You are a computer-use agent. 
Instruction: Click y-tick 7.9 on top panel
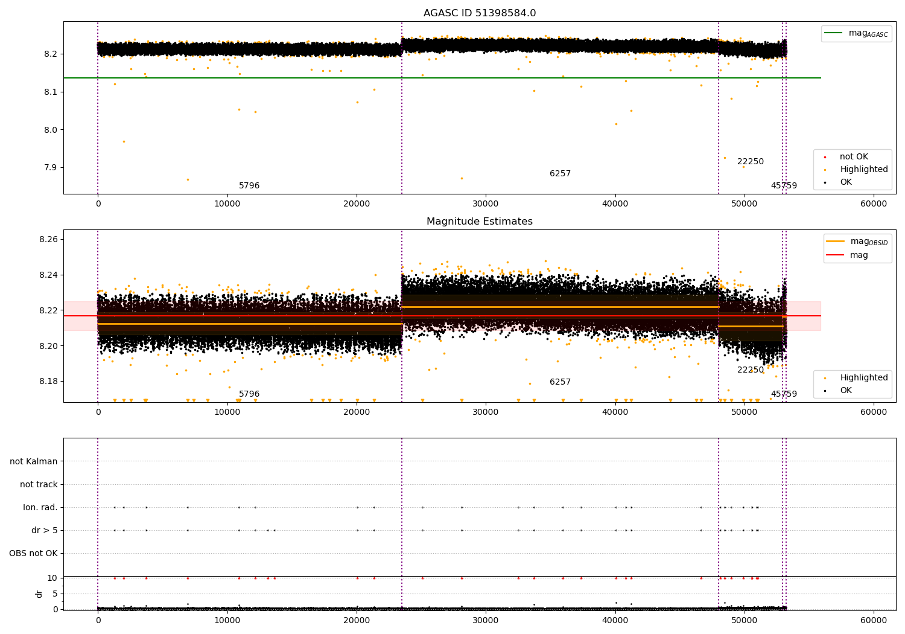[x=51, y=168]
